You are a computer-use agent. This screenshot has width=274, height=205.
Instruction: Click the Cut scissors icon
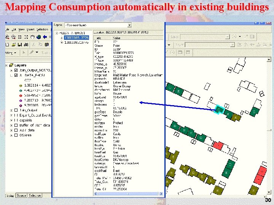tap(33, 45)
